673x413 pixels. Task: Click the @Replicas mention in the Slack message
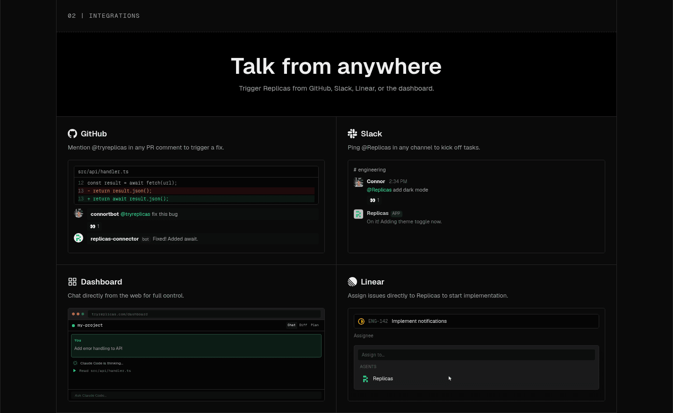coord(379,190)
